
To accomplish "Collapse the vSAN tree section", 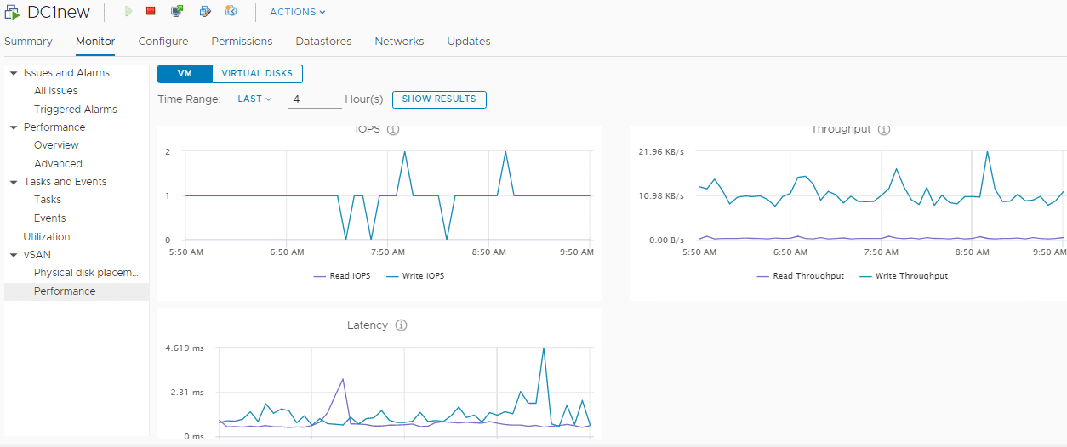I will coord(14,255).
